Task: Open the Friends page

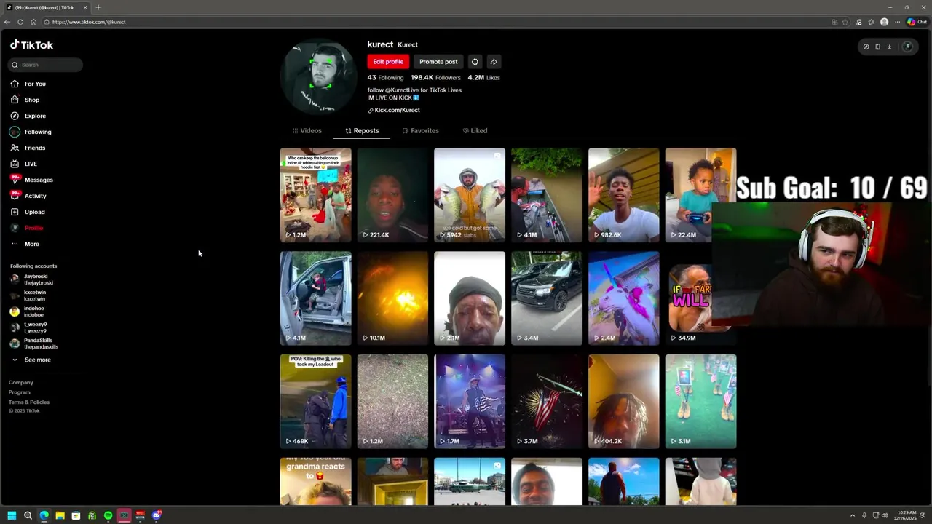Action: 28,148
